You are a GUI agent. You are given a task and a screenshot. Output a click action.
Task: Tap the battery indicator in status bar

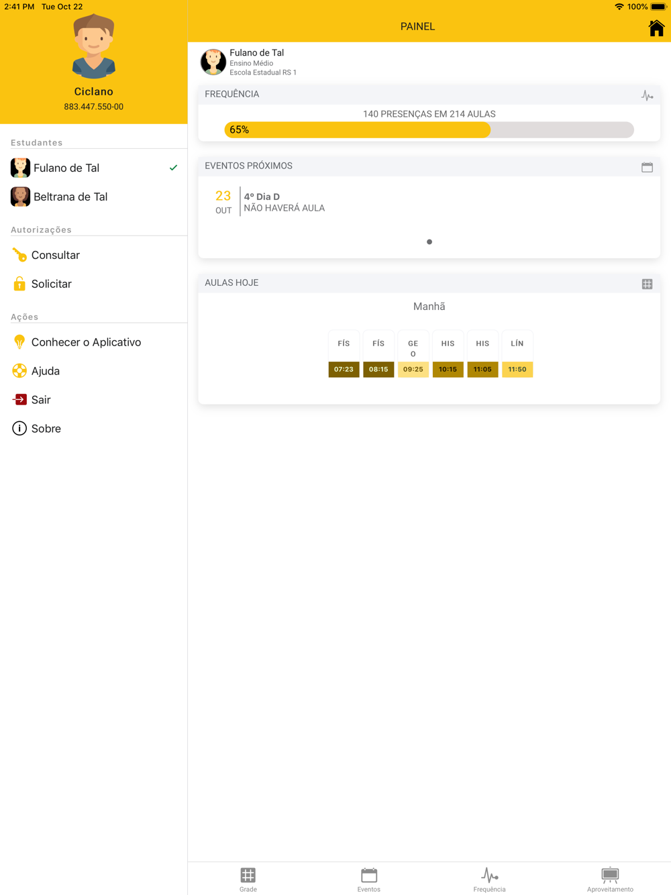coord(658,7)
